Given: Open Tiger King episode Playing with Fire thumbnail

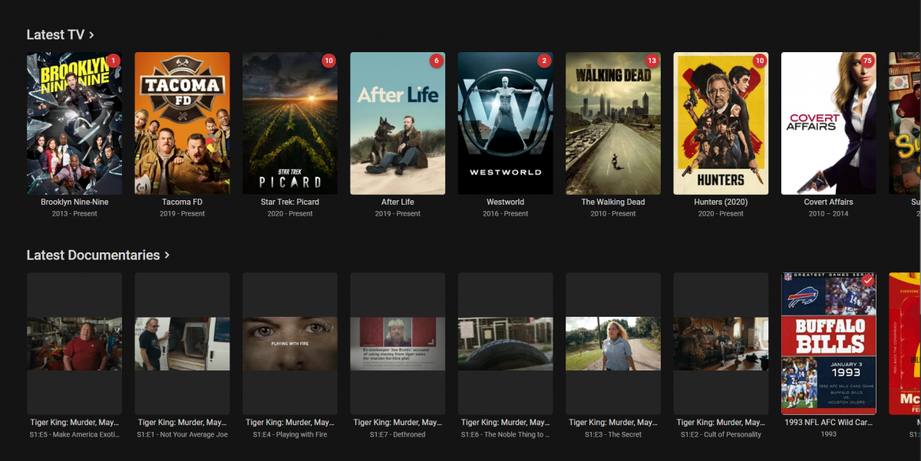Looking at the screenshot, I should (290, 344).
